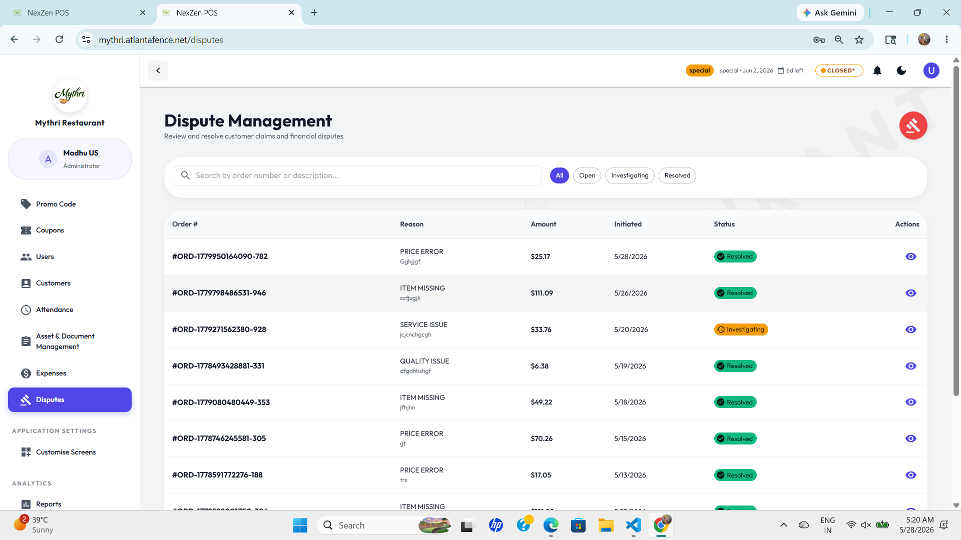View dispute for order ending 276-188
This screenshot has width=961, height=540.
click(910, 475)
